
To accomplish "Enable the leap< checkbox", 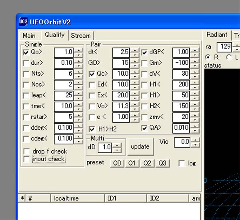I will point(26,96).
